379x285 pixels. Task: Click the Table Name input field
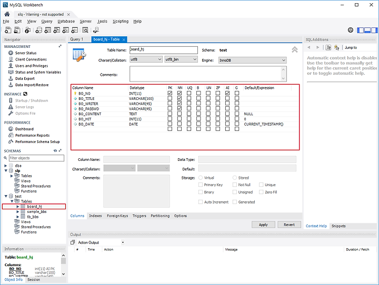[164, 50]
